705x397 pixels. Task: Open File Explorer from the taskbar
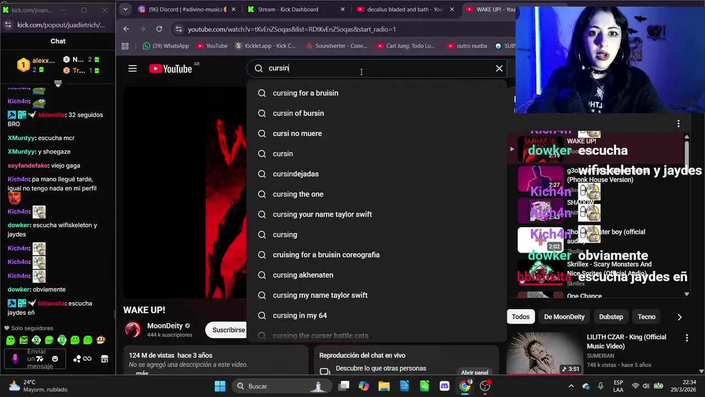[384, 386]
